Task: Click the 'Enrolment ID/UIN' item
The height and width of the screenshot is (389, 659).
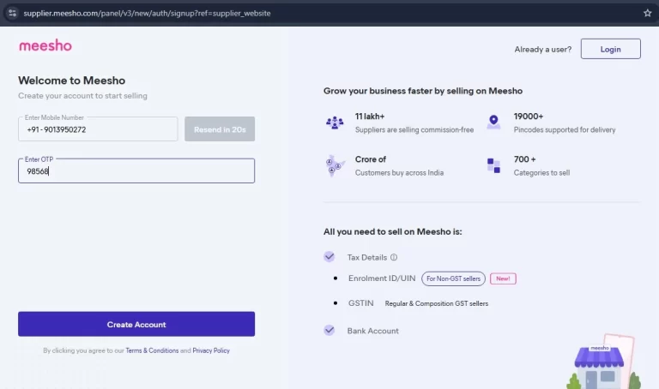Action: (382, 278)
